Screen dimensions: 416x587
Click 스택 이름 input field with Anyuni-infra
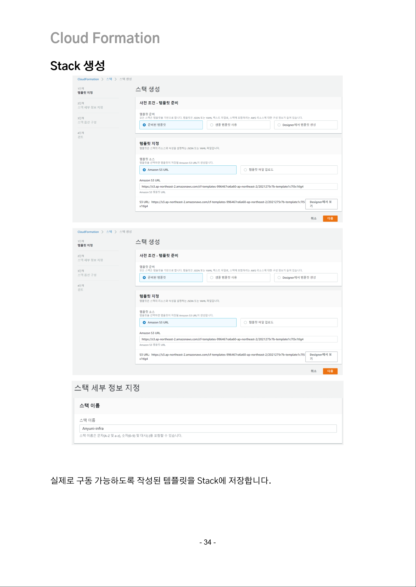pyautogui.click(x=208, y=429)
